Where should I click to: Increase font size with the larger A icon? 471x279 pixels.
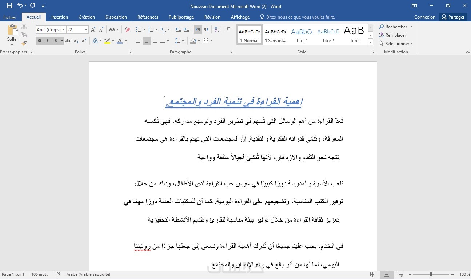[93, 30]
